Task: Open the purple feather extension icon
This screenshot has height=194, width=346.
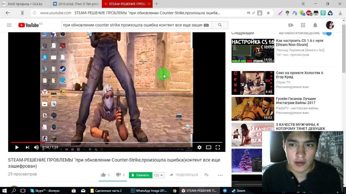Action: [x=280, y=13]
